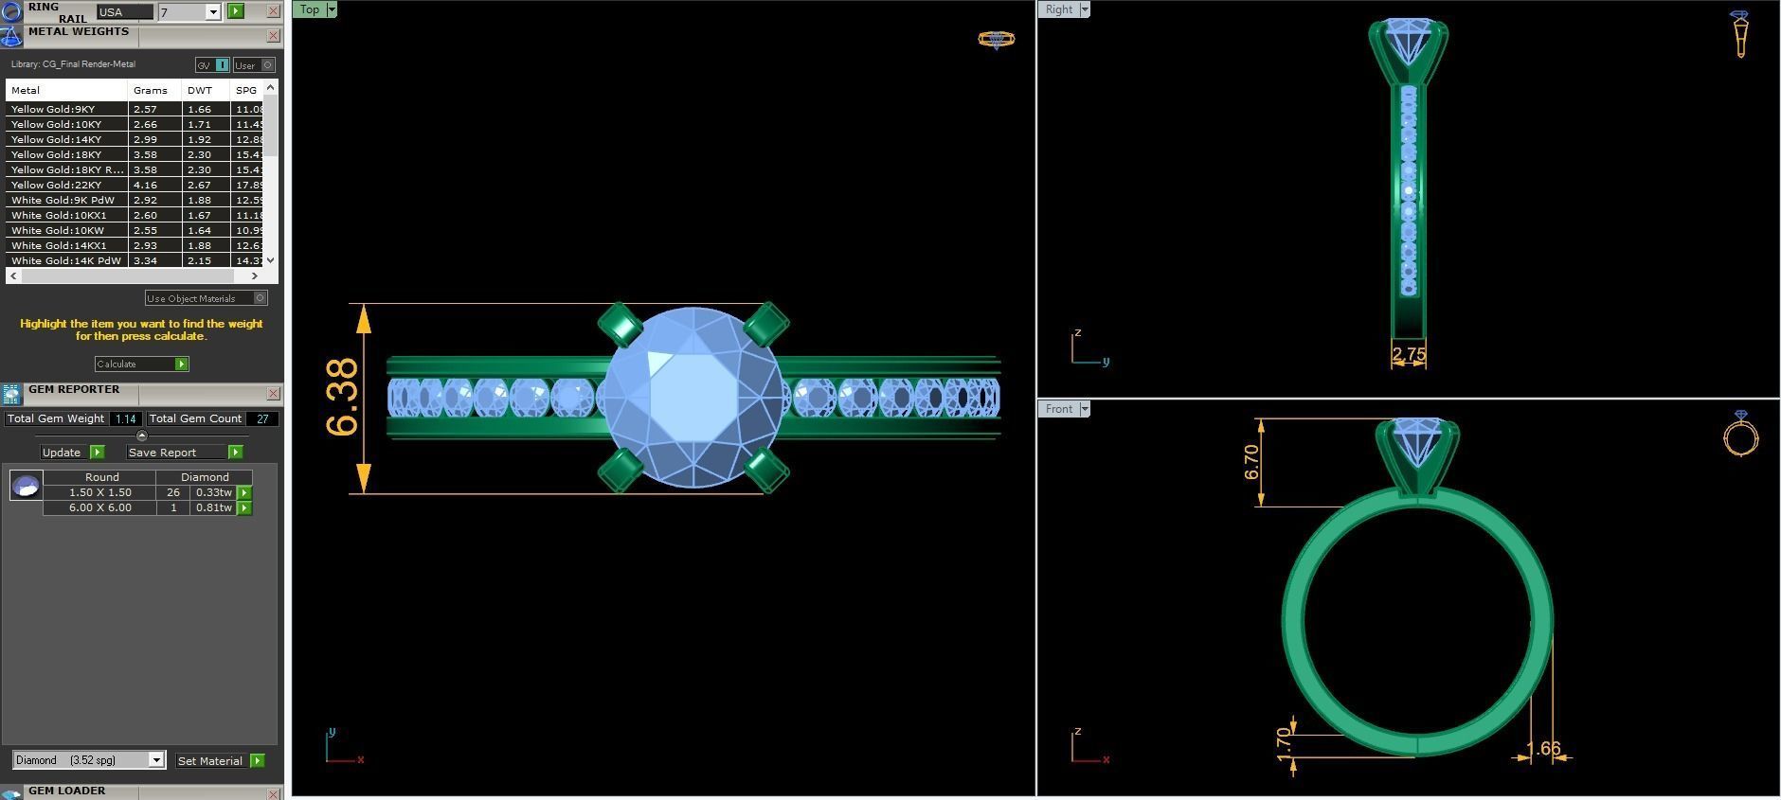Screen dimensions: 1781x800
Task: Click green arrow for 1.50 X 1.50 gems
Action: pyautogui.click(x=244, y=492)
